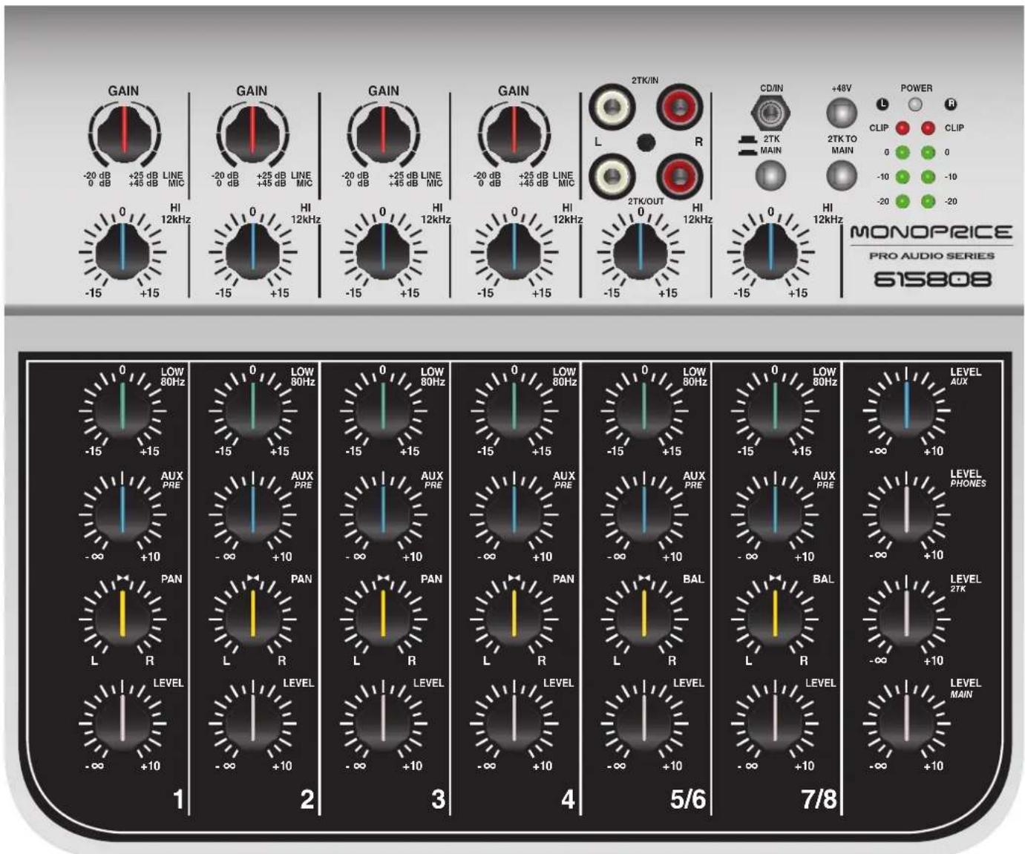Click the channel 7/8 HI 12kHz knob

tap(770, 250)
